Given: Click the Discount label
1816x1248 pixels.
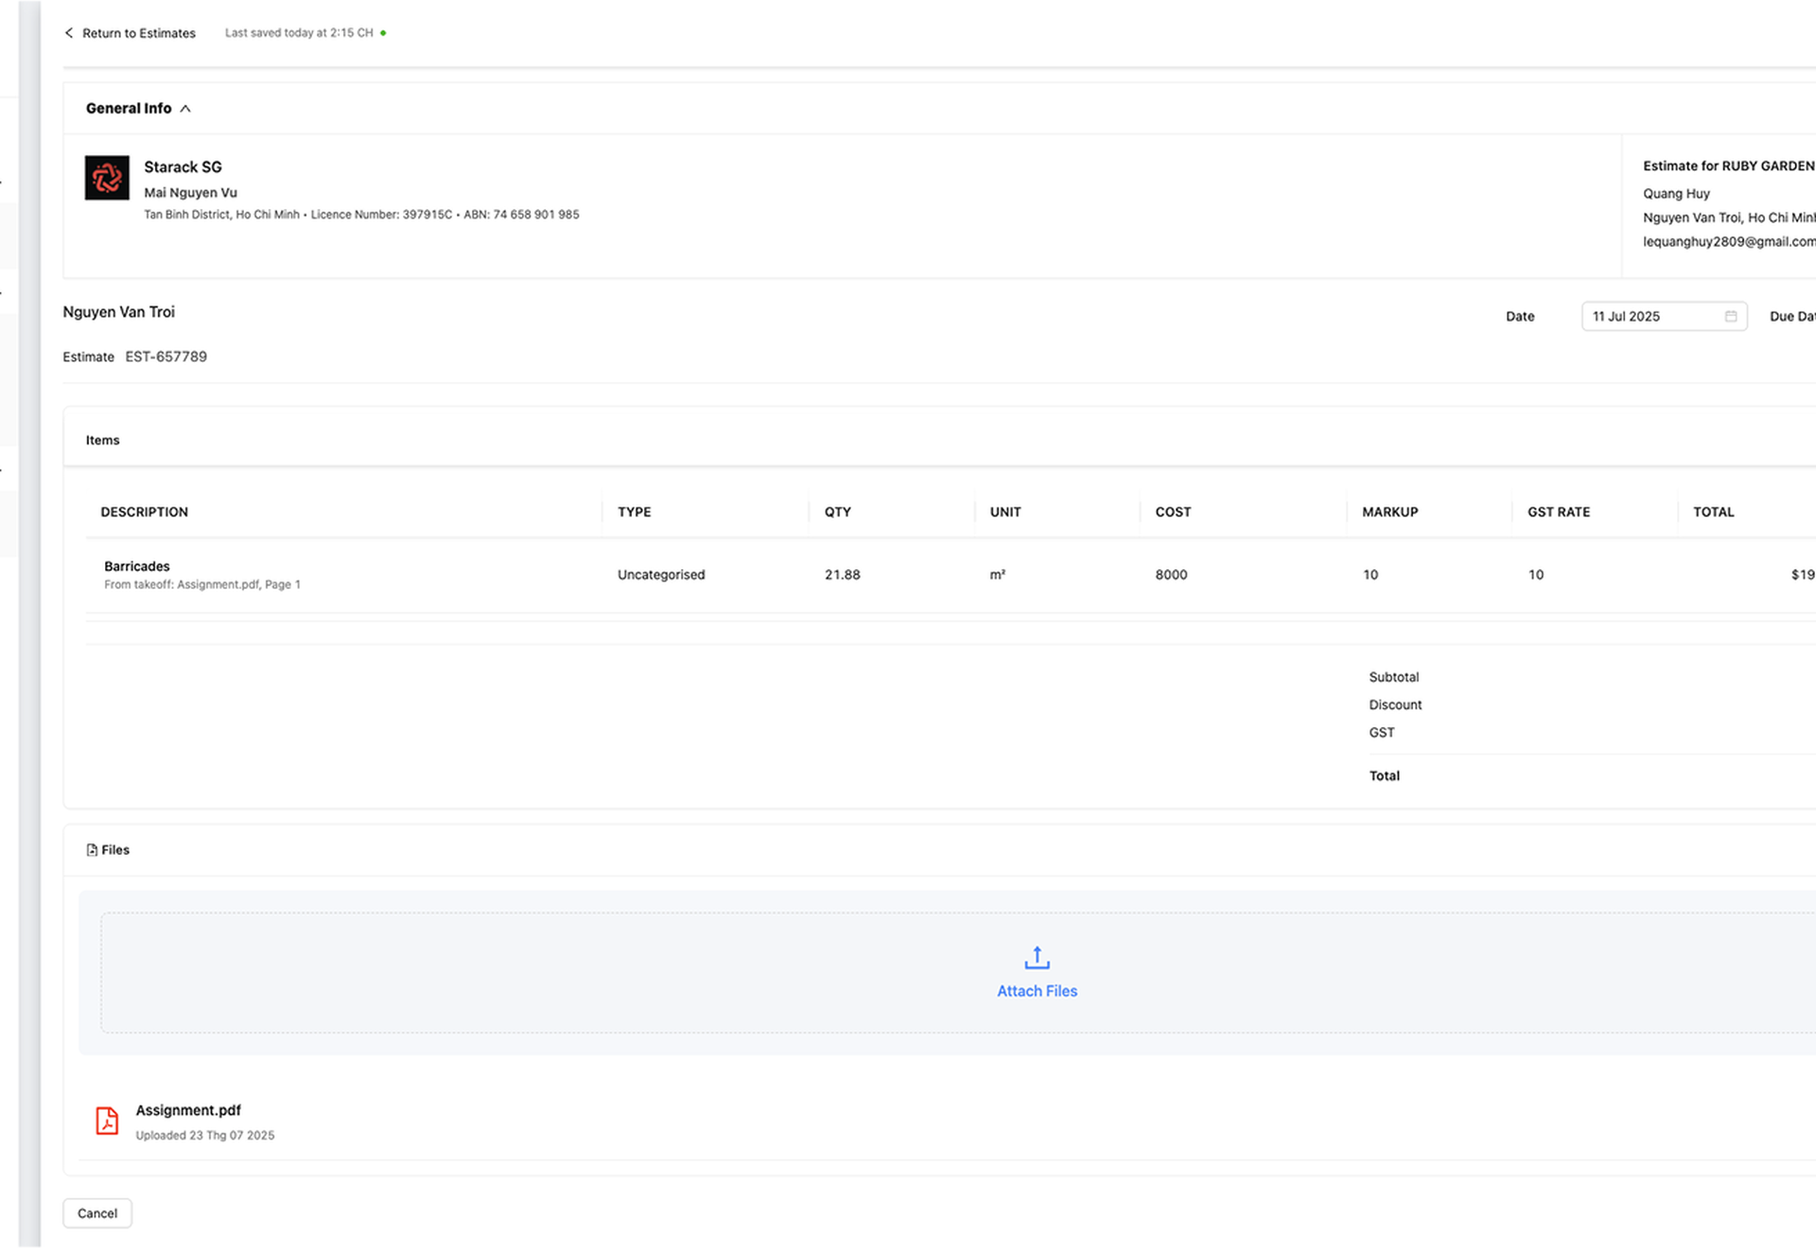Looking at the screenshot, I should (x=1395, y=705).
